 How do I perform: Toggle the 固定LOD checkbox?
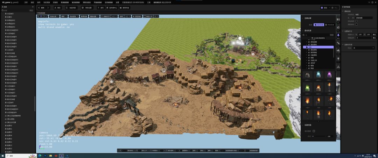pyautogui.click(x=145, y=16)
